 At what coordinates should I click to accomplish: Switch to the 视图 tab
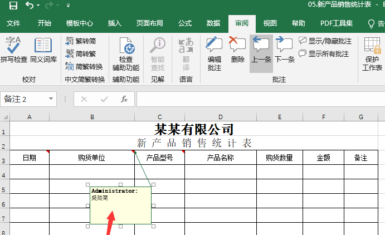(x=270, y=23)
